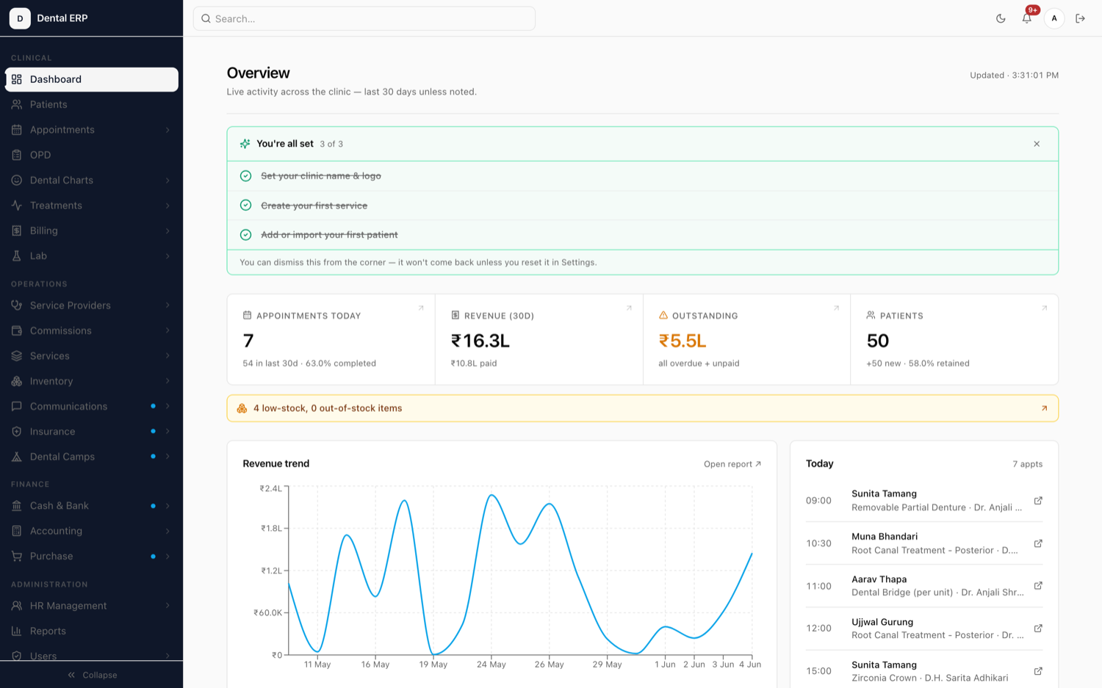Click check icon beside 'Add or import your first patient'
Image resolution: width=1102 pixels, height=688 pixels.
click(x=246, y=235)
